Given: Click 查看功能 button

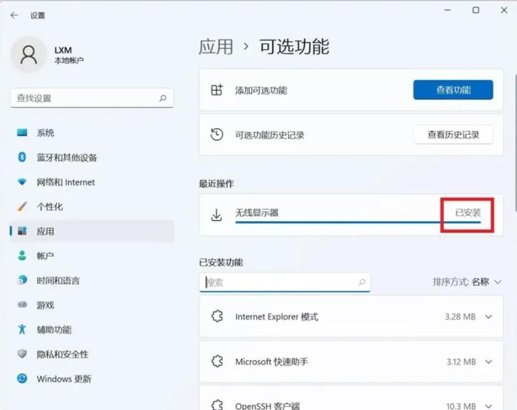Looking at the screenshot, I should click(x=453, y=90).
